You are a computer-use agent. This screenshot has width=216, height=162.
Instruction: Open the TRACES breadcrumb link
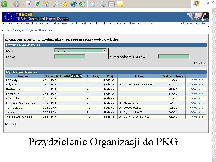(x=9, y=30)
